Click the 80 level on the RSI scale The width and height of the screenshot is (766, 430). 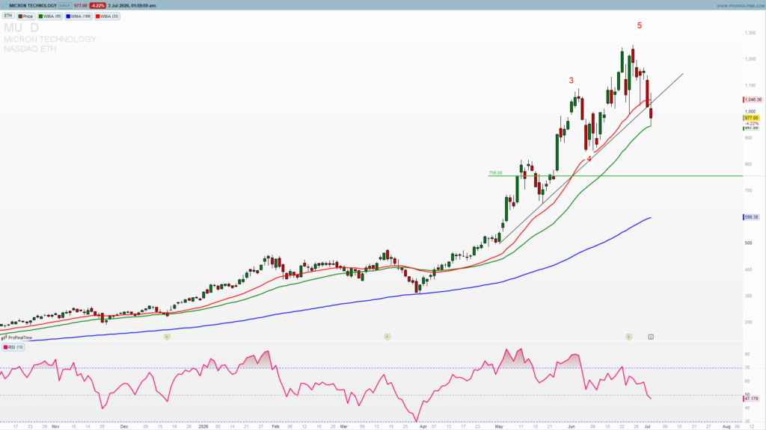pos(747,354)
